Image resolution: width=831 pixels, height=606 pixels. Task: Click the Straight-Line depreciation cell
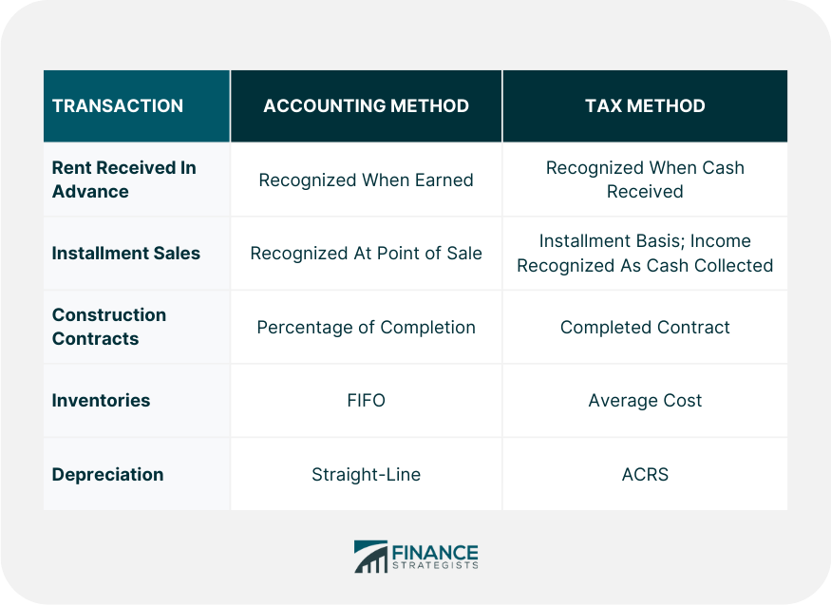tap(366, 474)
